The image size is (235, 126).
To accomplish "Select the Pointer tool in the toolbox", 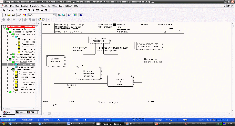I will pos(4,10).
